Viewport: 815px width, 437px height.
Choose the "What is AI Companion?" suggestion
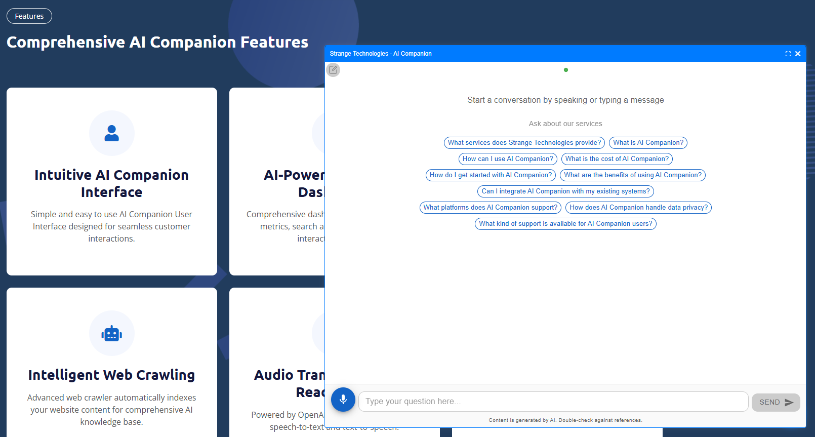[x=648, y=143]
